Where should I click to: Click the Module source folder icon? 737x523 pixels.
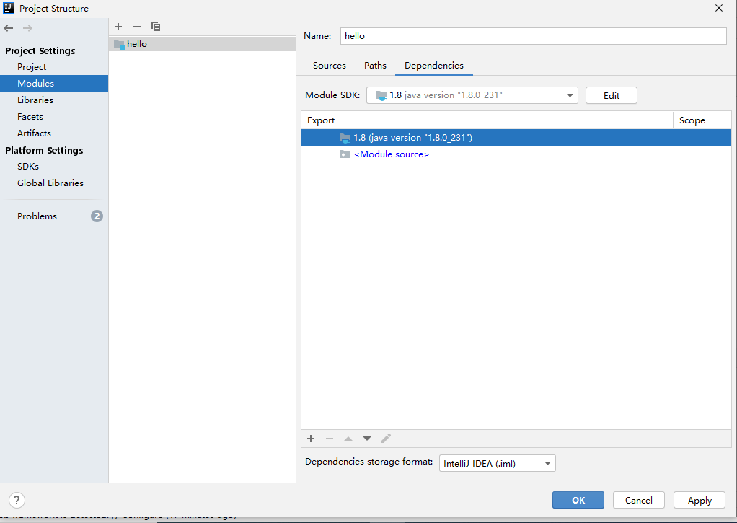tap(345, 154)
